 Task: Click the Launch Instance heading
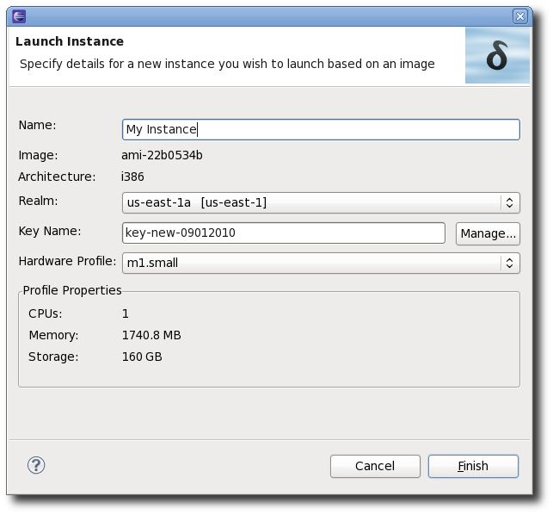tap(70, 41)
